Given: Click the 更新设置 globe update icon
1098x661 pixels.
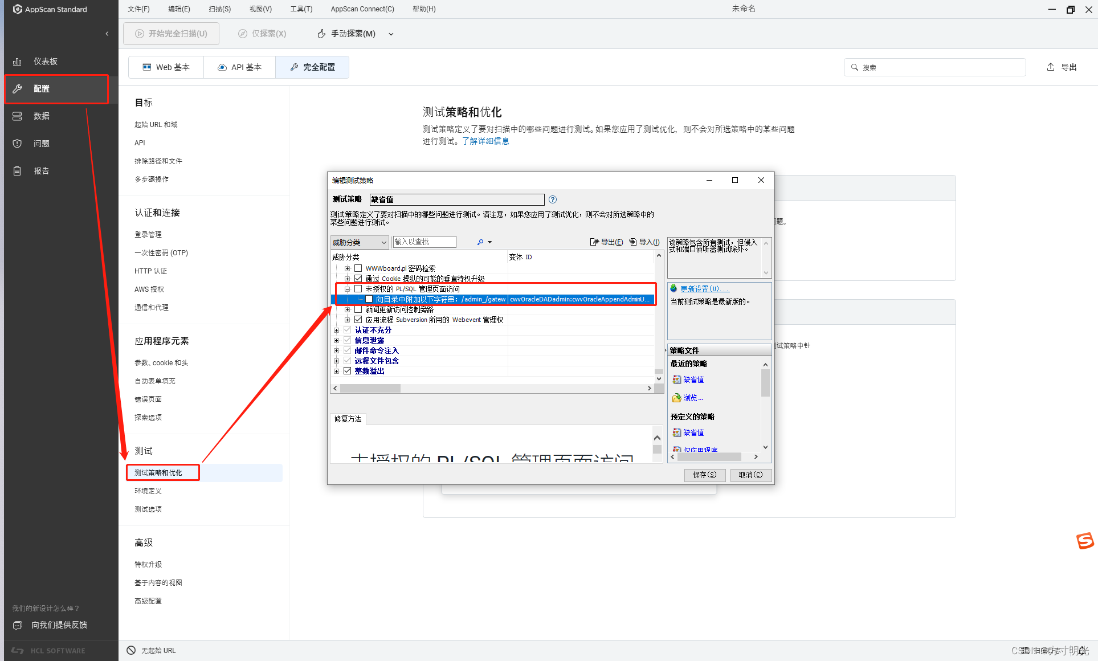Looking at the screenshot, I should click(x=674, y=288).
